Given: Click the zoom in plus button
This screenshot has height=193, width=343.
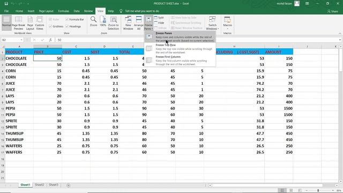Looking at the screenshot, I should (x=333, y=191).
